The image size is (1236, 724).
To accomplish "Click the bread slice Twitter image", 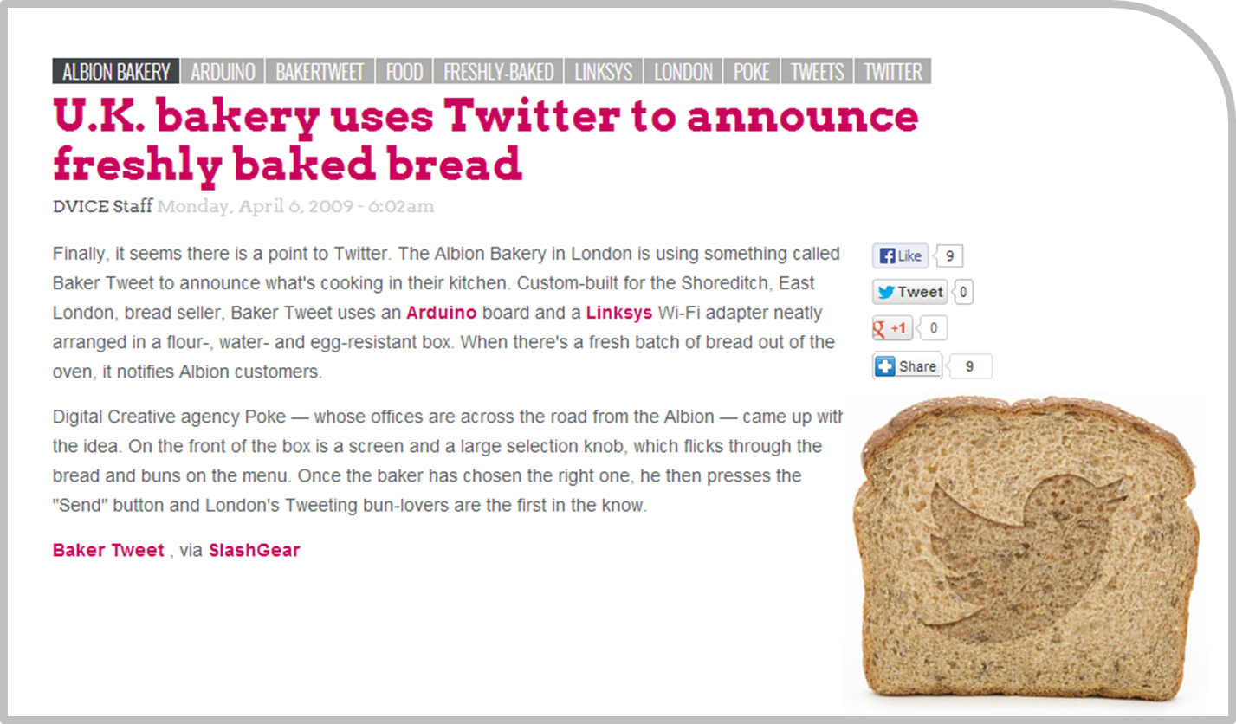I will 1025,551.
